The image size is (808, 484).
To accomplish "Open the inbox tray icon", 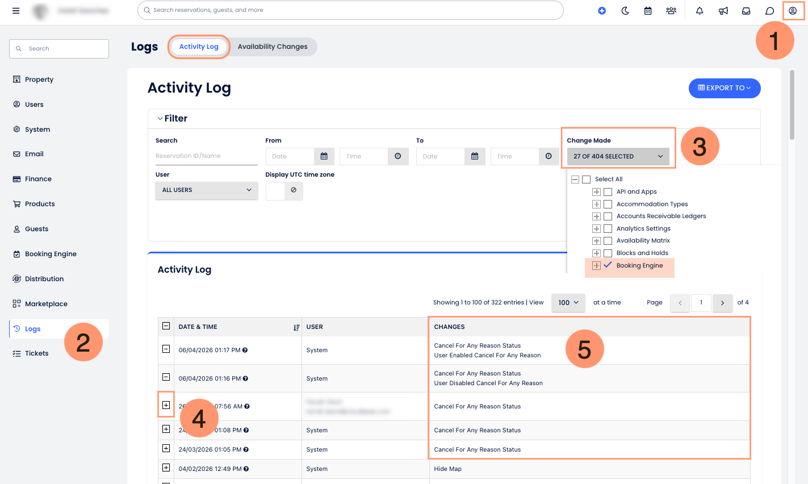I will (746, 10).
